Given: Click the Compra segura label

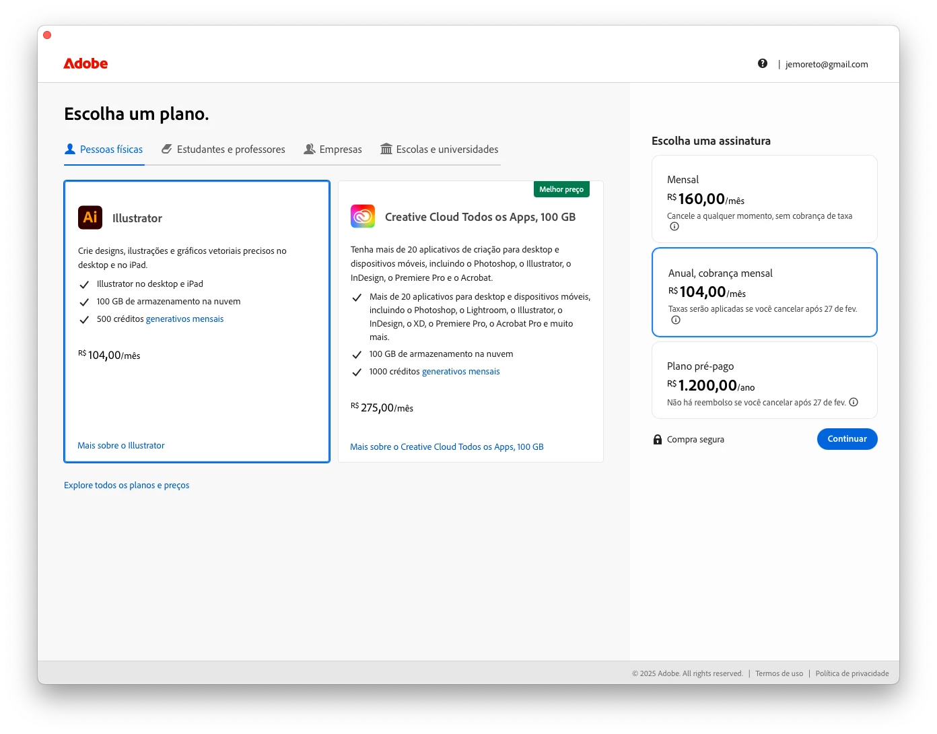Looking at the screenshot, I should click(695, 440).
